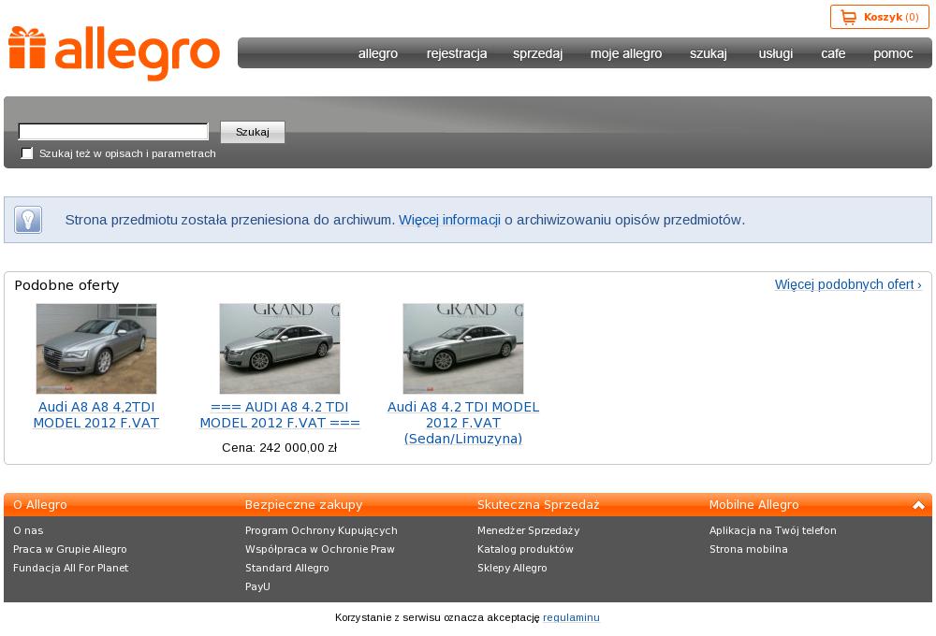Click the Allegro logo

pyautogui.click(x=114, y=52)
